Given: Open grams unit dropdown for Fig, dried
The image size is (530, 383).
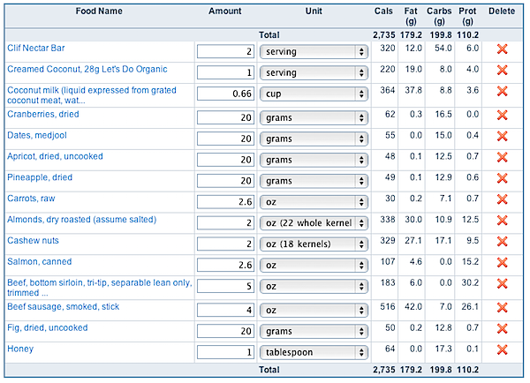Looking at the screenshot, I should point(314,331).
